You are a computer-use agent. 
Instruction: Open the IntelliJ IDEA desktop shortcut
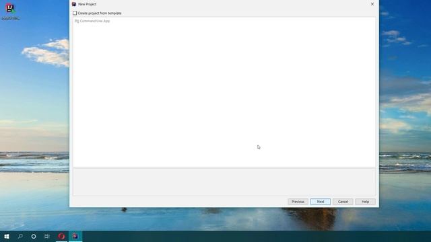click(10, 11)
